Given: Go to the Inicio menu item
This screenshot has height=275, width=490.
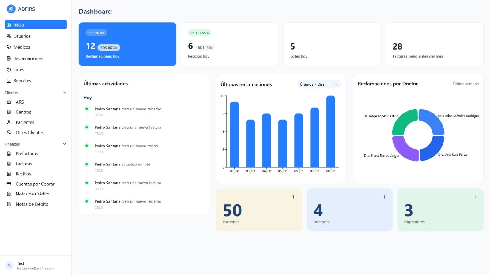Looking at the screenshot, I should [36, 25].
